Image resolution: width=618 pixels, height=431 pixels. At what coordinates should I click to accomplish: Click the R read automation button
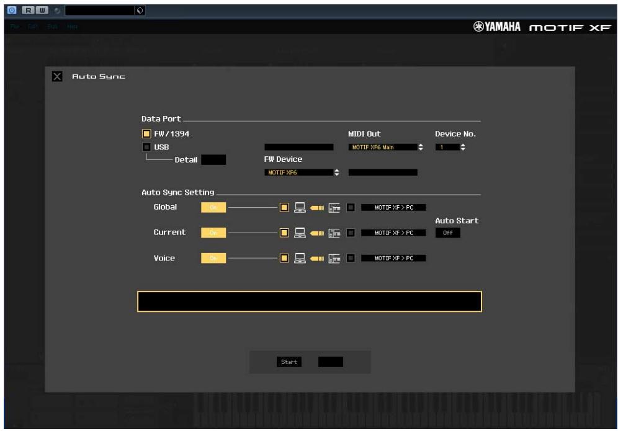coord(28,11)
